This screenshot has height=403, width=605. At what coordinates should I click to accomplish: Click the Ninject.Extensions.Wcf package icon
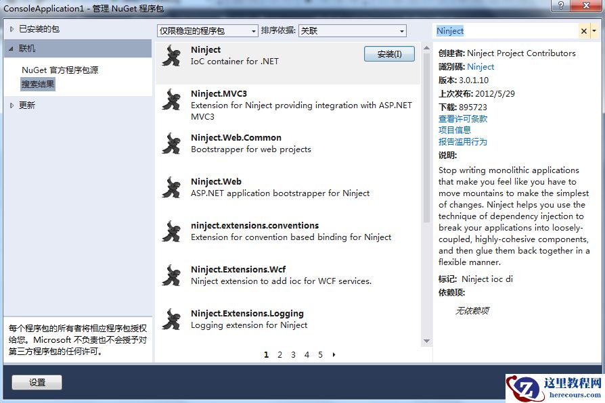point(172,276)
